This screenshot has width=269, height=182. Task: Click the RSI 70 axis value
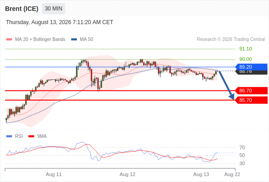coord(242,147)
